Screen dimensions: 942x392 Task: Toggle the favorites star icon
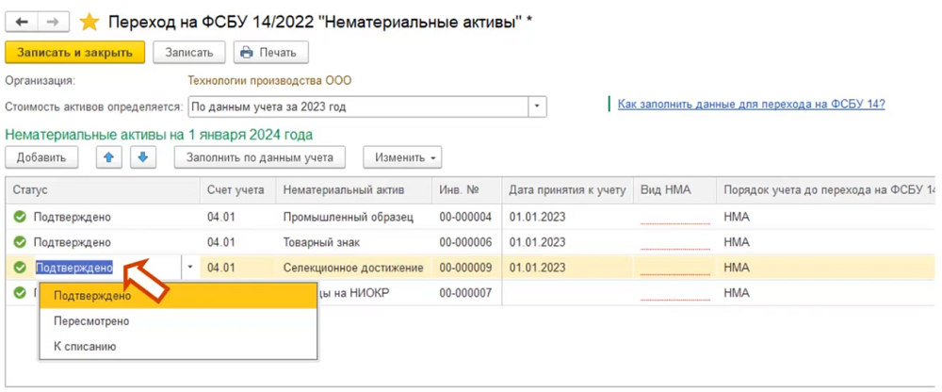point(89,21)
